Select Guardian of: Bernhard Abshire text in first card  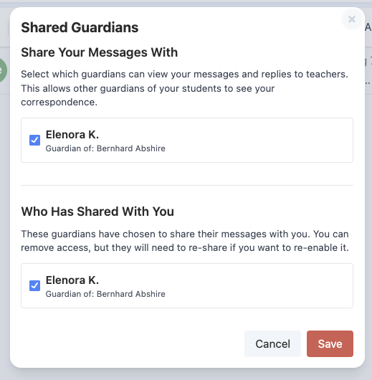105,148
